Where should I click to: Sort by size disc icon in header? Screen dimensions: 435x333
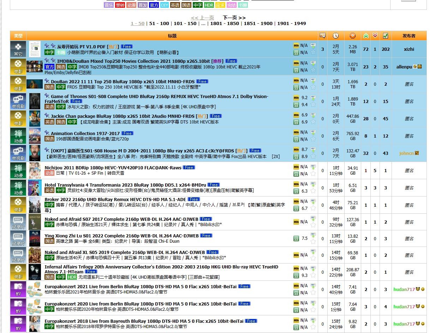pyautogui.click(x=352, y=36)
